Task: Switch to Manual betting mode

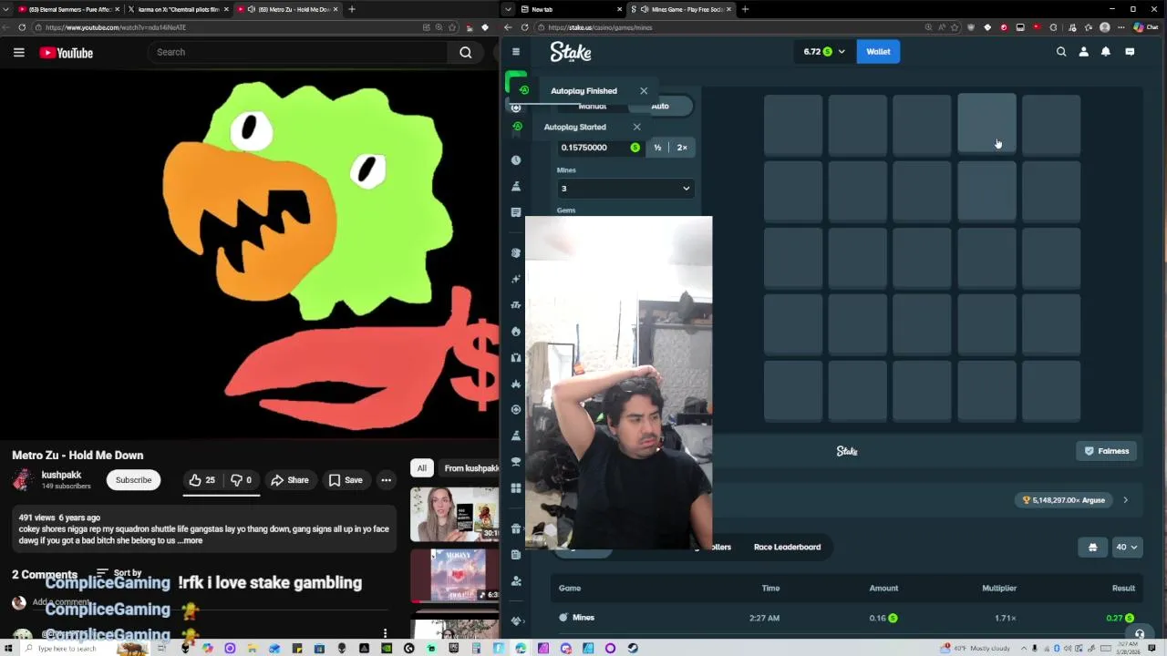Action: pyautogui.click(x=593, y=107)
